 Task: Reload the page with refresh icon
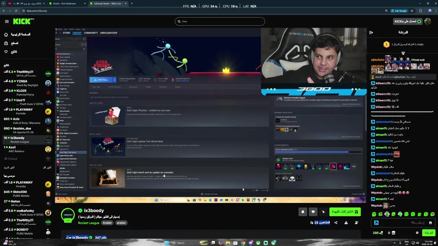16,11
